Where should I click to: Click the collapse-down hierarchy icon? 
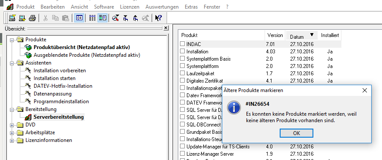126,18
